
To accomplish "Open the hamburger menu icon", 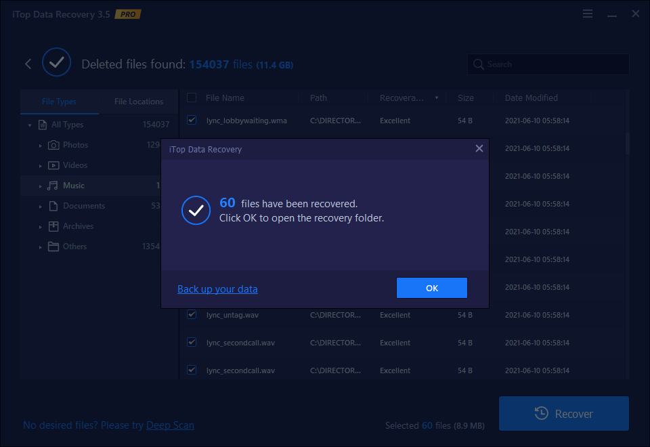I will (x=588, y=14).
